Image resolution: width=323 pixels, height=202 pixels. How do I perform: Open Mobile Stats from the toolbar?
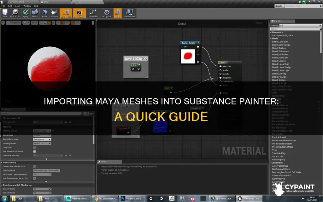[129, 13]
